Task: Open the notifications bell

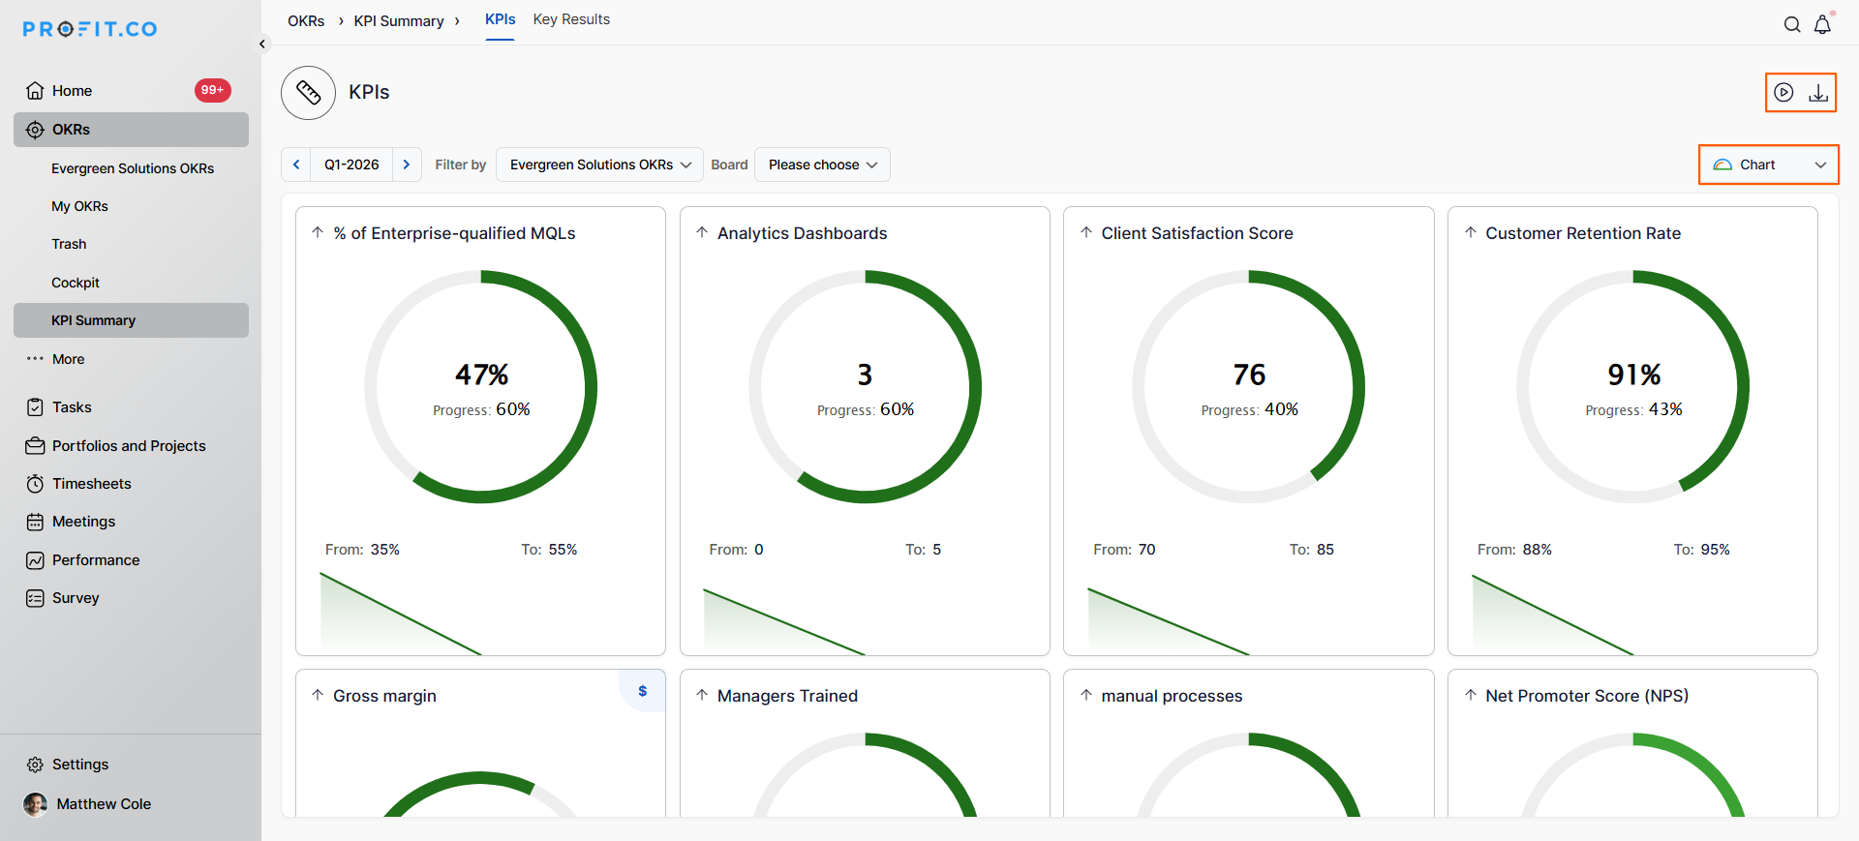Action: [1822, 25]
